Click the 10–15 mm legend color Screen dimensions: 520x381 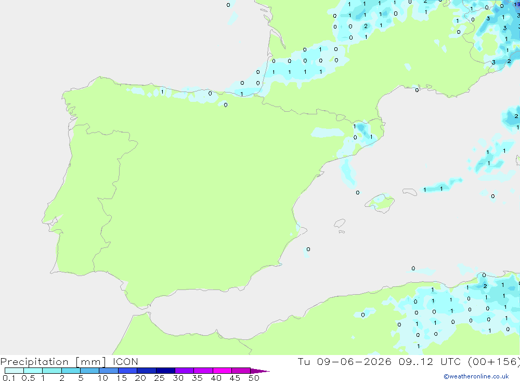click(109, 371)
